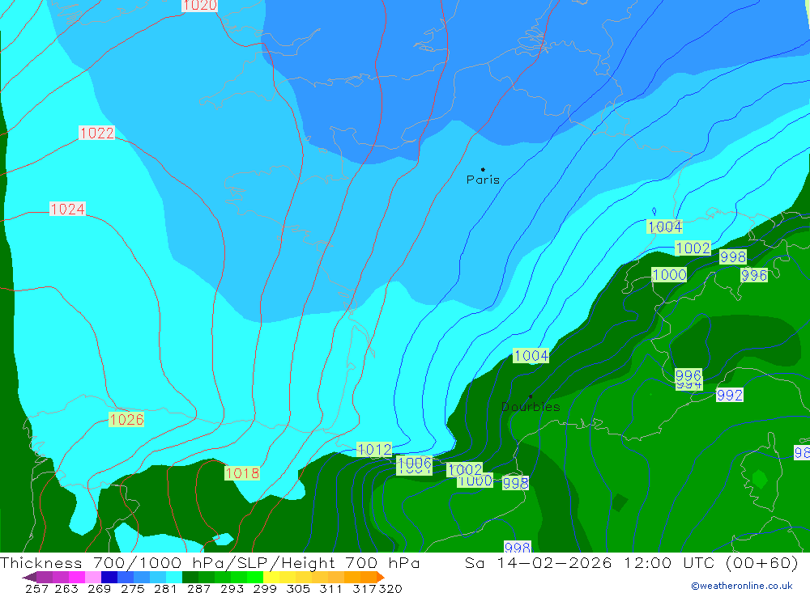Select the 1002 label near Switzerland
Viewport: 810px width, 593px height.
pos(693,248)
